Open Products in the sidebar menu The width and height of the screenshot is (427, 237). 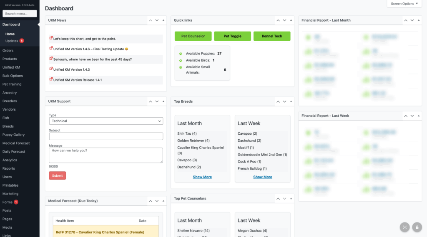tap(10, 59)
